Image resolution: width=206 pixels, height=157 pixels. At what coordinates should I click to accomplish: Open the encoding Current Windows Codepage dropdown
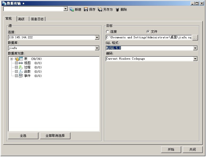coord(195,59)
